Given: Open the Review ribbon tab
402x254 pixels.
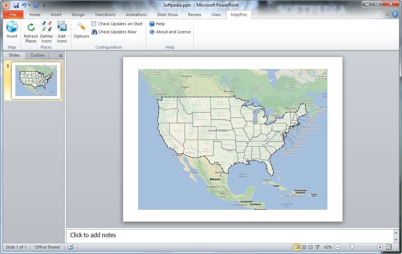Looking at the screenshot, I should (x=194, y=15).
